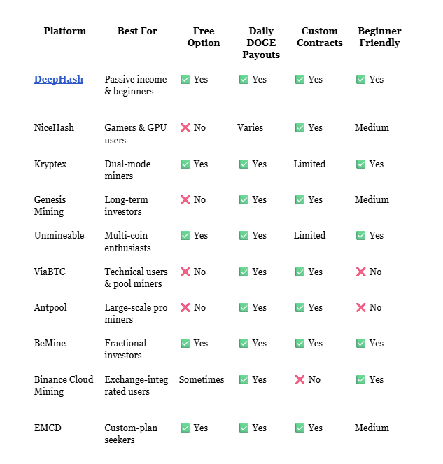The width and height of the screenshot is (443, 464).
Task: Click the 'Sometimes' cell for Binance
Action: click(202, 379)
